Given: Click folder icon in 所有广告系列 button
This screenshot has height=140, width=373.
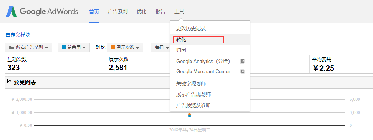Looking at the screenshot, I should click(x=11, y=48).
